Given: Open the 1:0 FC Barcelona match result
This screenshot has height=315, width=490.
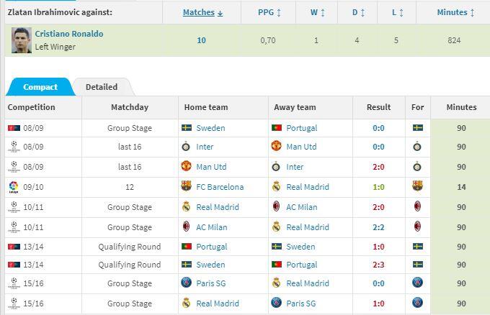Looking at the screenshot, I should (378, 187).
